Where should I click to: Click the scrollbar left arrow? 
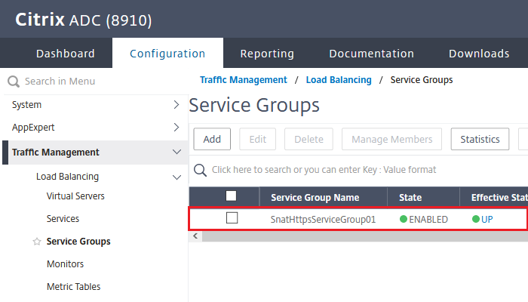point(195,236)
